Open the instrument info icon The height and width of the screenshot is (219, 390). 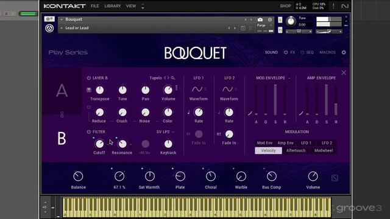pos(270,19)
